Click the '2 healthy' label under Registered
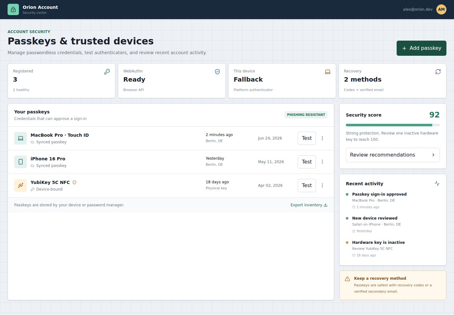The height and width of the screenshot is (315, 454). pos(21,90)
